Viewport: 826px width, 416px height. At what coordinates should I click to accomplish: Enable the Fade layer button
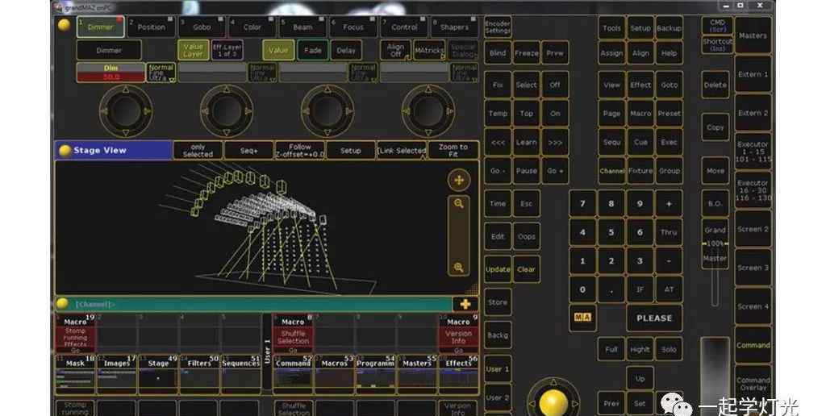[312, 51]
